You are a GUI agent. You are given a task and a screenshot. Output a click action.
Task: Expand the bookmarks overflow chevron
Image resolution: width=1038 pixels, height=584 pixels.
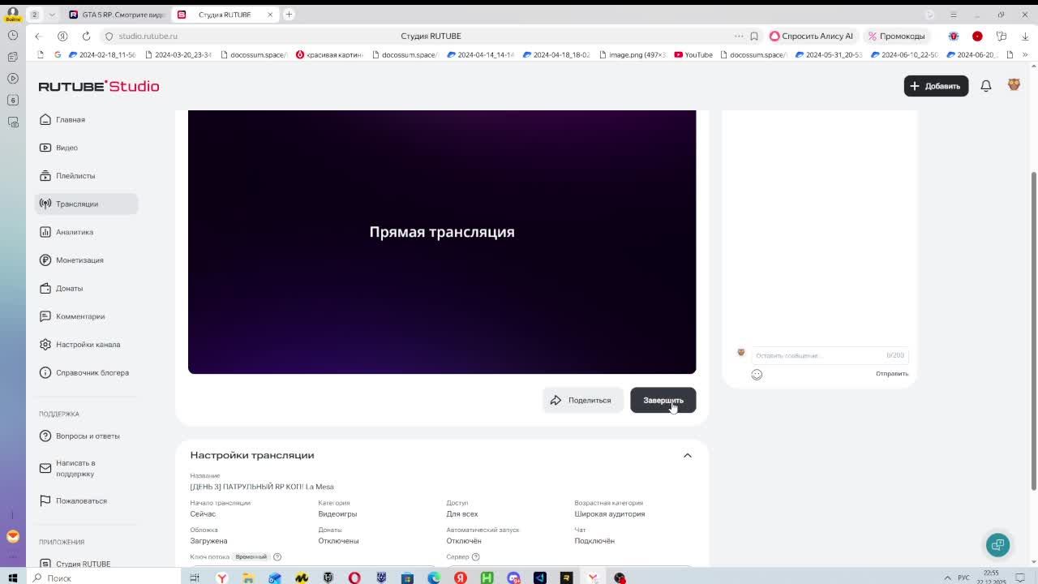[1025, 54]
